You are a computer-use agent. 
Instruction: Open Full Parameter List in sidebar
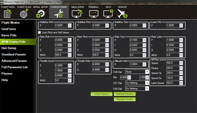pos(14,67)
